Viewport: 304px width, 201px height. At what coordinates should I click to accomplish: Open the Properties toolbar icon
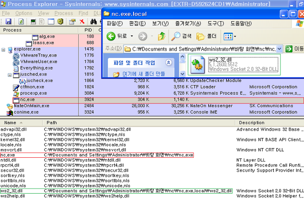pos(72,22)
